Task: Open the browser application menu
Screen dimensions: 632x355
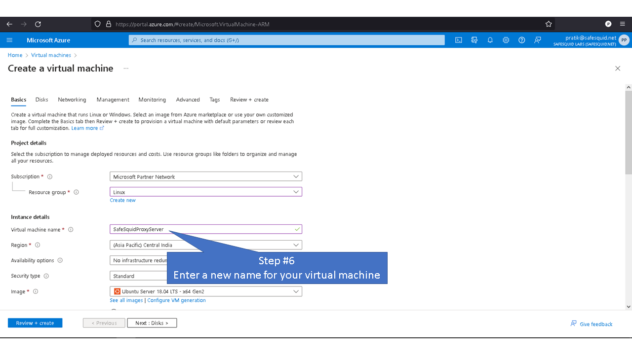Action: coord(622,24)
